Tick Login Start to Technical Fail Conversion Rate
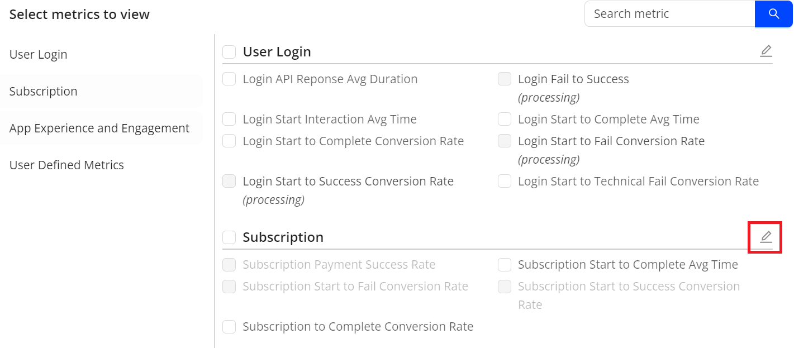Viewport: 794px width, 348px height. [505, 182]
